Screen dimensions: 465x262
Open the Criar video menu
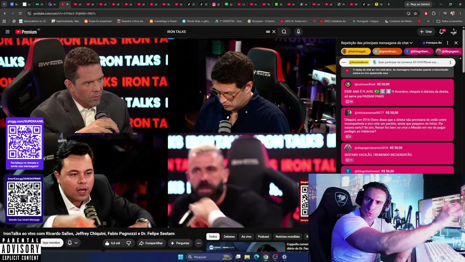tap(426, 32)
